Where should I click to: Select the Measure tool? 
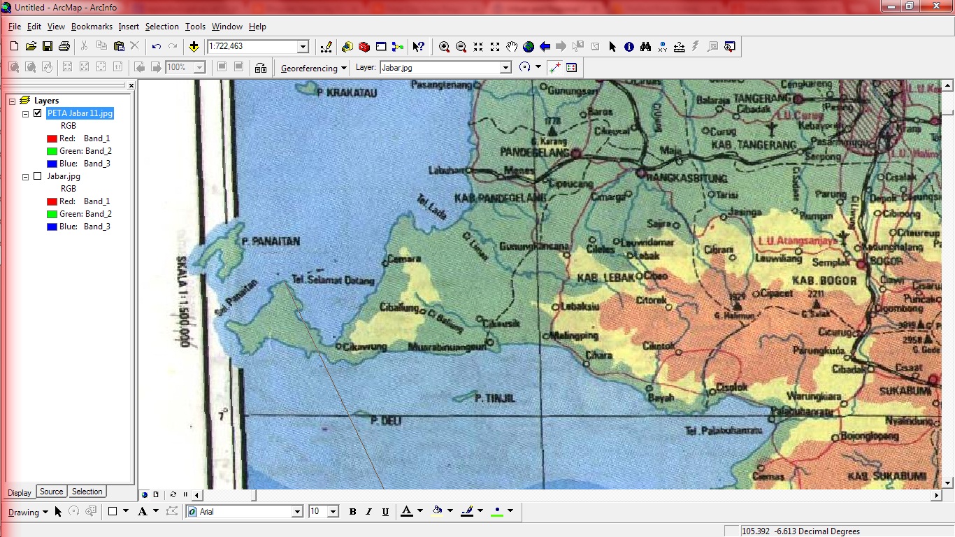click(x=679, y=47)
